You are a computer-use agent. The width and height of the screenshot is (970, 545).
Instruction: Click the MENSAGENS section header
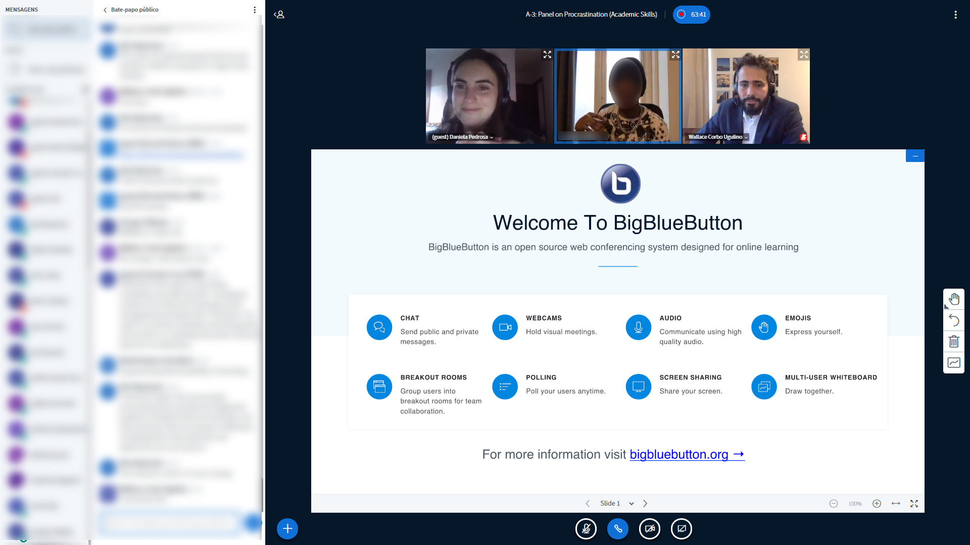tap(22, 10)
